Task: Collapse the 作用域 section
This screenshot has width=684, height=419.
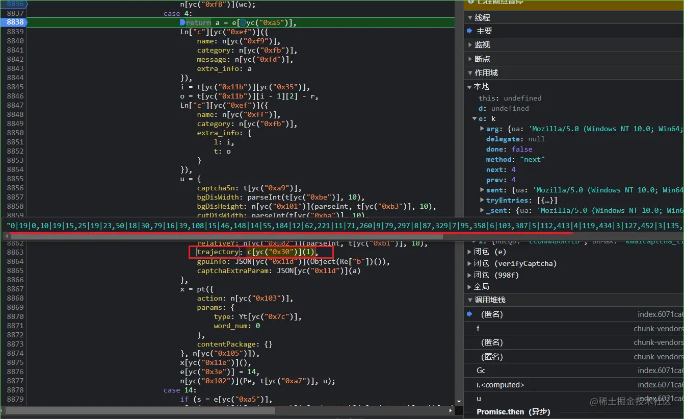Action: pyautogui.click(x=469, y=73)
